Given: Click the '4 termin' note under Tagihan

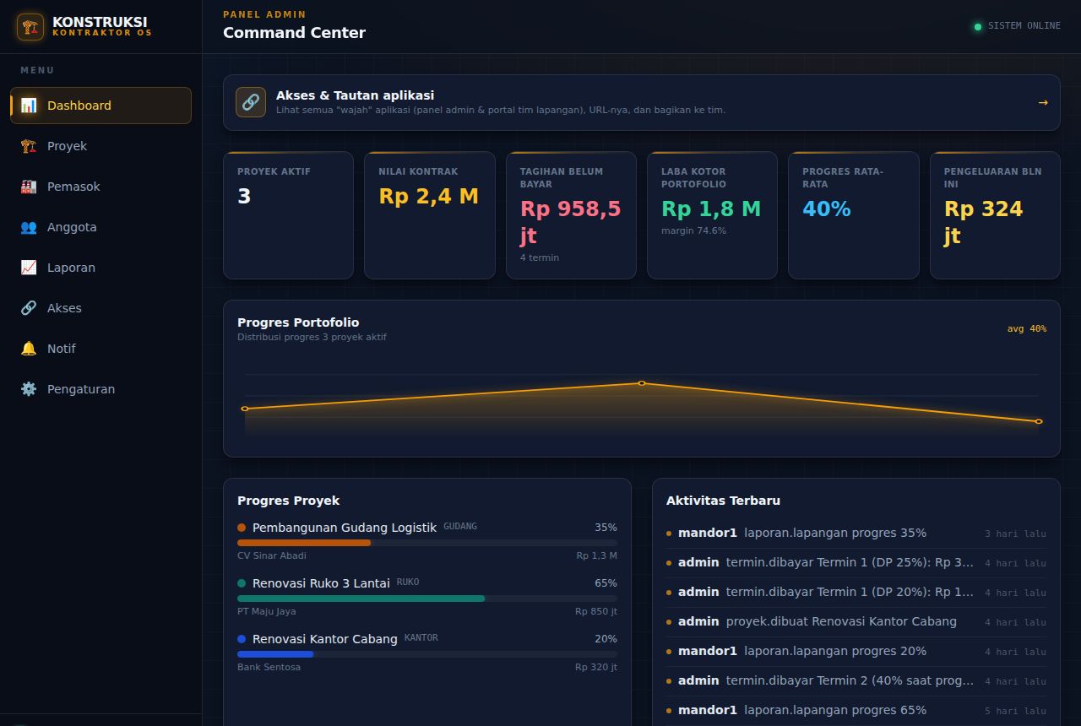Looking at the screenshot, I should point(540,257).
